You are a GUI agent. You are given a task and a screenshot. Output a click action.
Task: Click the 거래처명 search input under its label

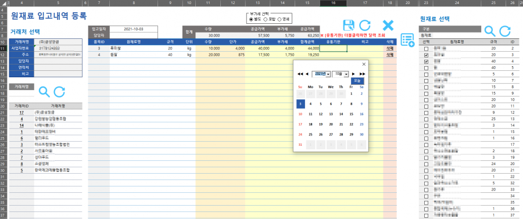tap(22, 94)
